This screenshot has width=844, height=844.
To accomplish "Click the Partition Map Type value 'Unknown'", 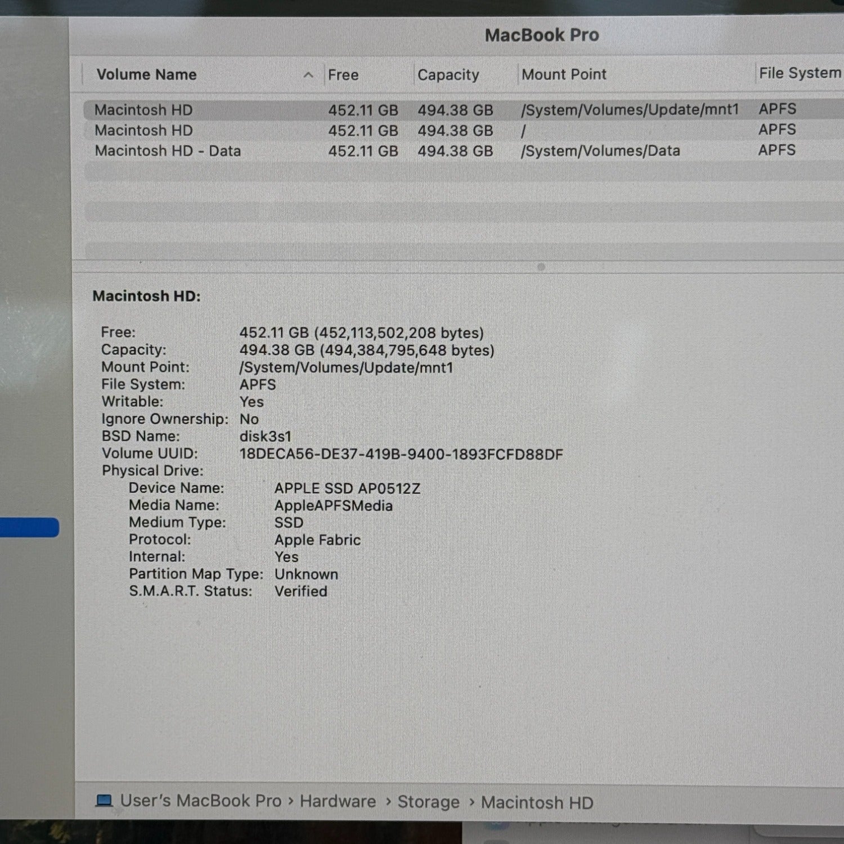I will pyautogui.click(x=306, y=574).
